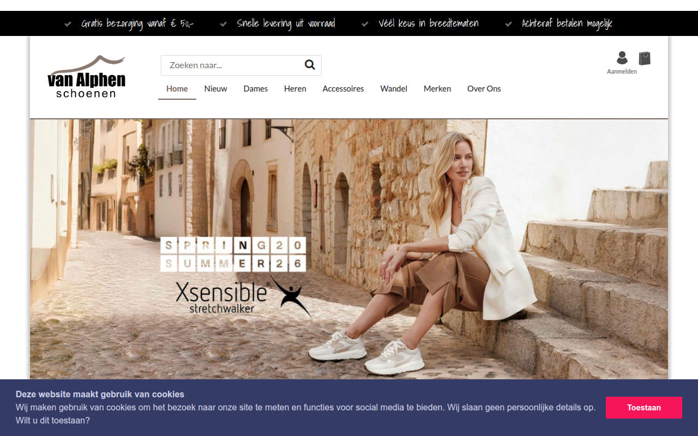Open the Nieuw menu item
The image size is (698, 436).
tap(216, 89)
